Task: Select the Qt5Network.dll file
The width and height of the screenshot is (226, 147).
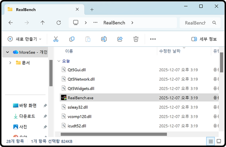Action: [x=139, y=79]
